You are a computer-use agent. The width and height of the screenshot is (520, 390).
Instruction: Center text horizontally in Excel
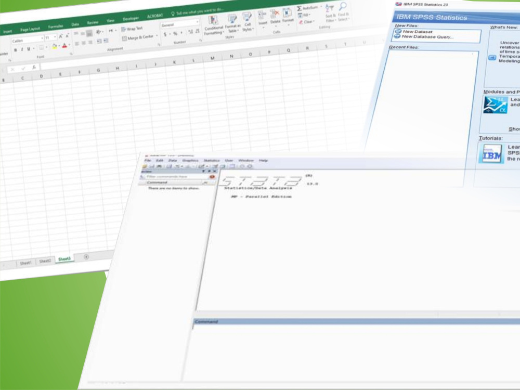click(84, 43)
